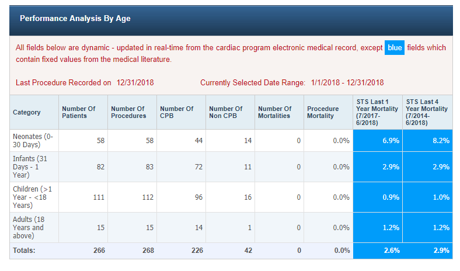This screenshot has height=271, width=460.
Task: Click the Number Of CPB column header
Action: coord(177,112)
